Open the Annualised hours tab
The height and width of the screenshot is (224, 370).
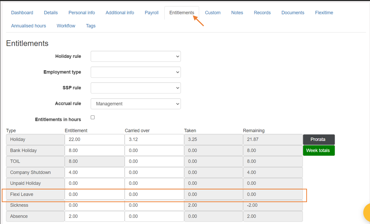[29, 25]
